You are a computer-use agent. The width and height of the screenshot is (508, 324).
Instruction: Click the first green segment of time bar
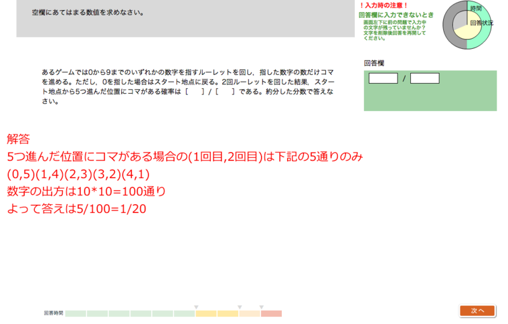[76, 313]
